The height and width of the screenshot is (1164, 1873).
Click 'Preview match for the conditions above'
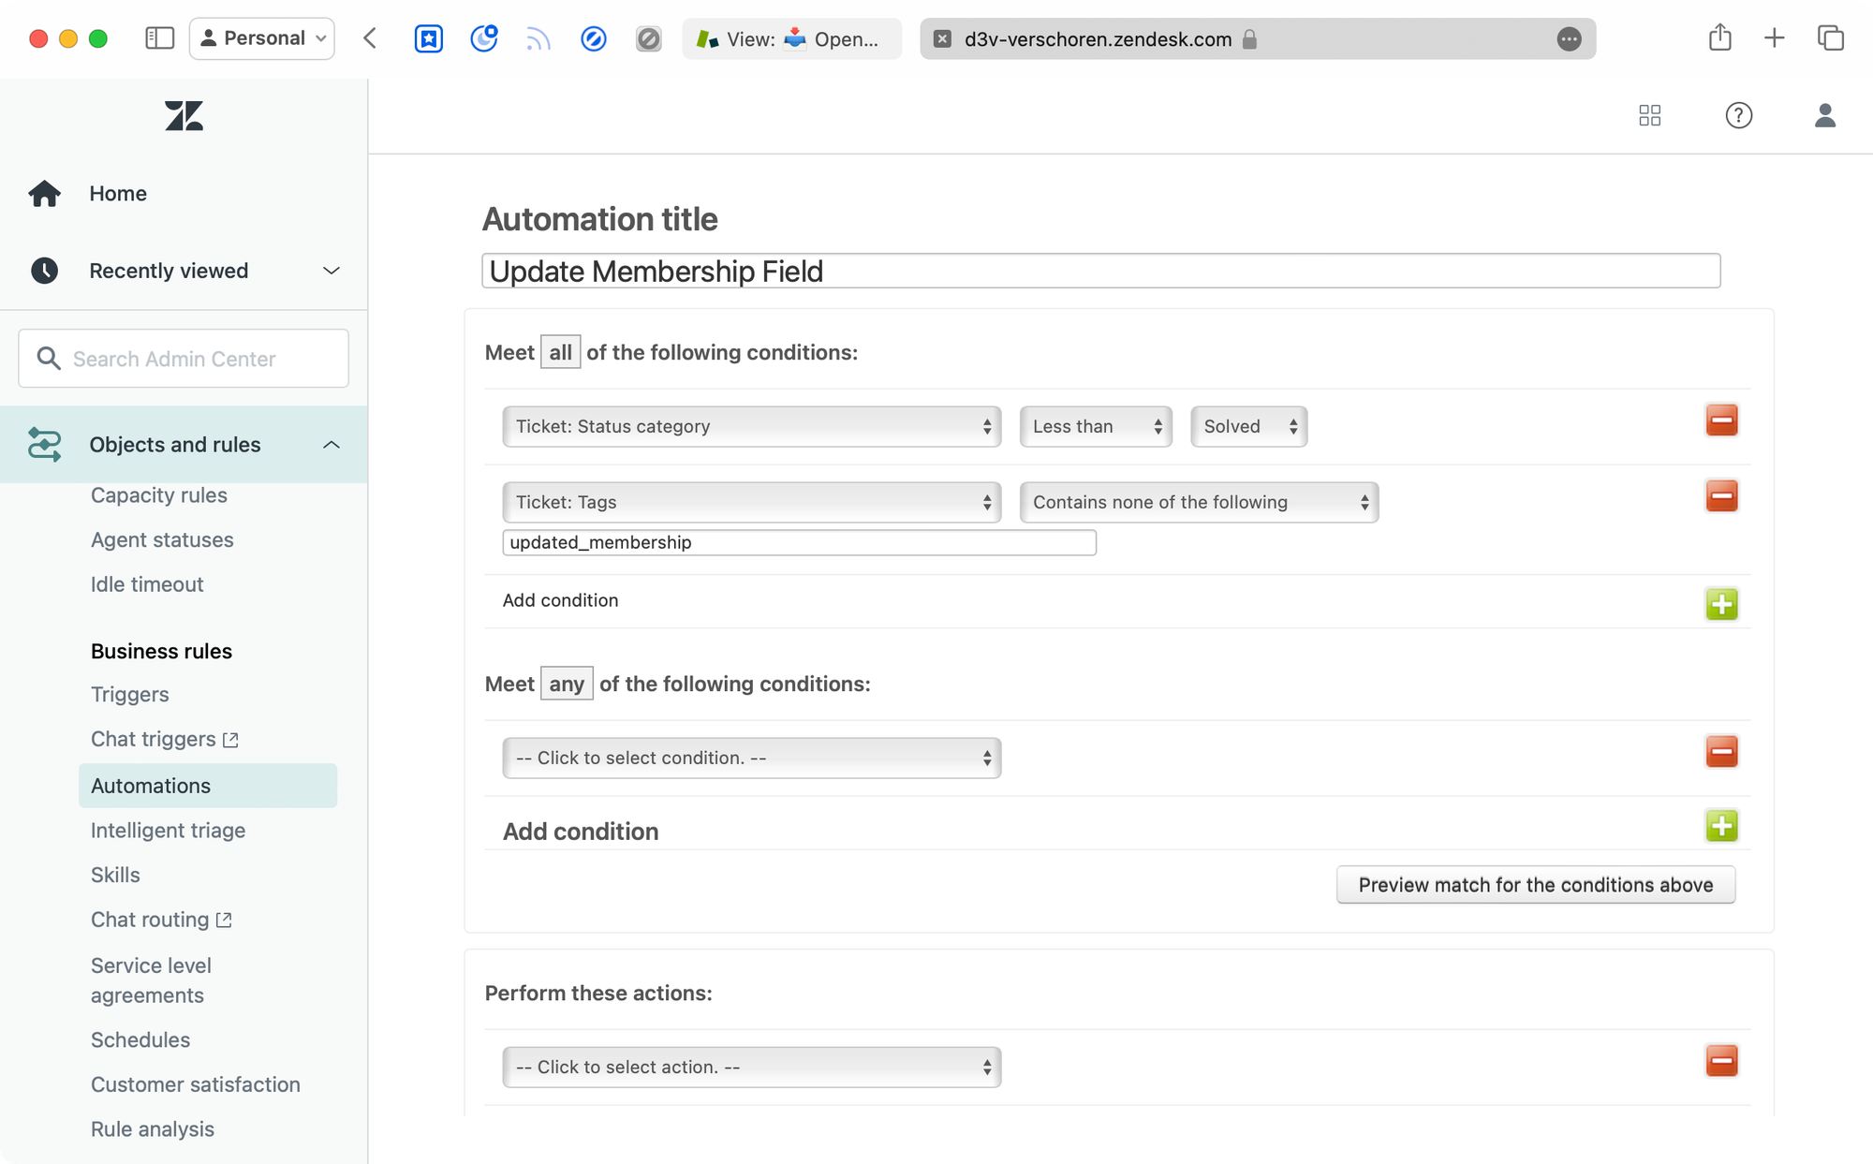1535,885
